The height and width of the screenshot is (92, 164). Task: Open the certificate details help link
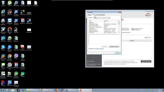[x=99, y=49]
